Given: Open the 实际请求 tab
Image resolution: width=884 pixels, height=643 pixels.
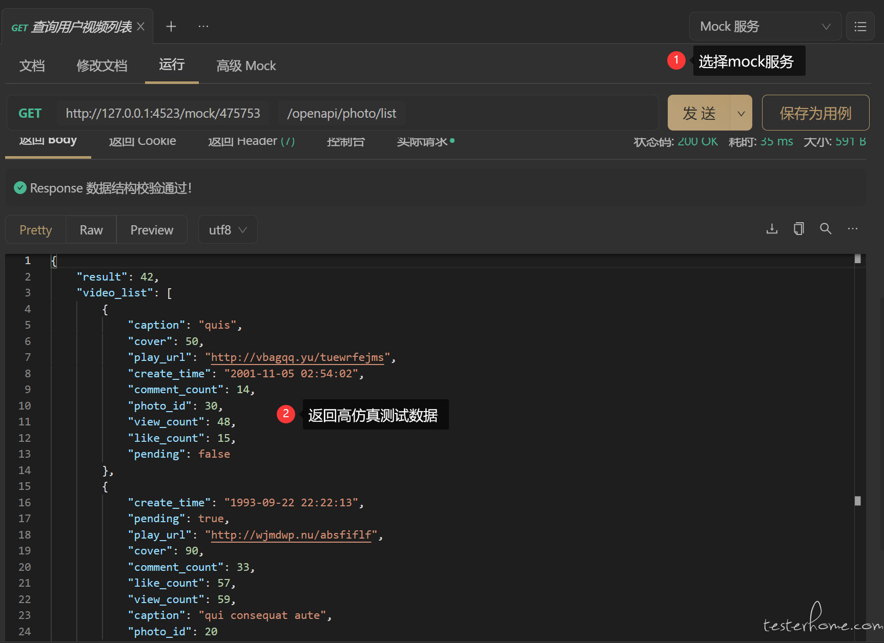Looking at the screenshot, I should [x=425, y=141].
